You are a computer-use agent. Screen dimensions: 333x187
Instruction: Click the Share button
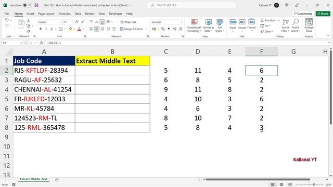coord(323,14)
